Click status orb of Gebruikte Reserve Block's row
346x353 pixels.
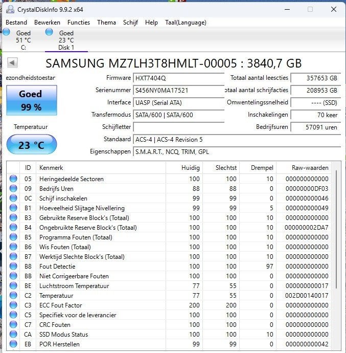pos(13,217)
